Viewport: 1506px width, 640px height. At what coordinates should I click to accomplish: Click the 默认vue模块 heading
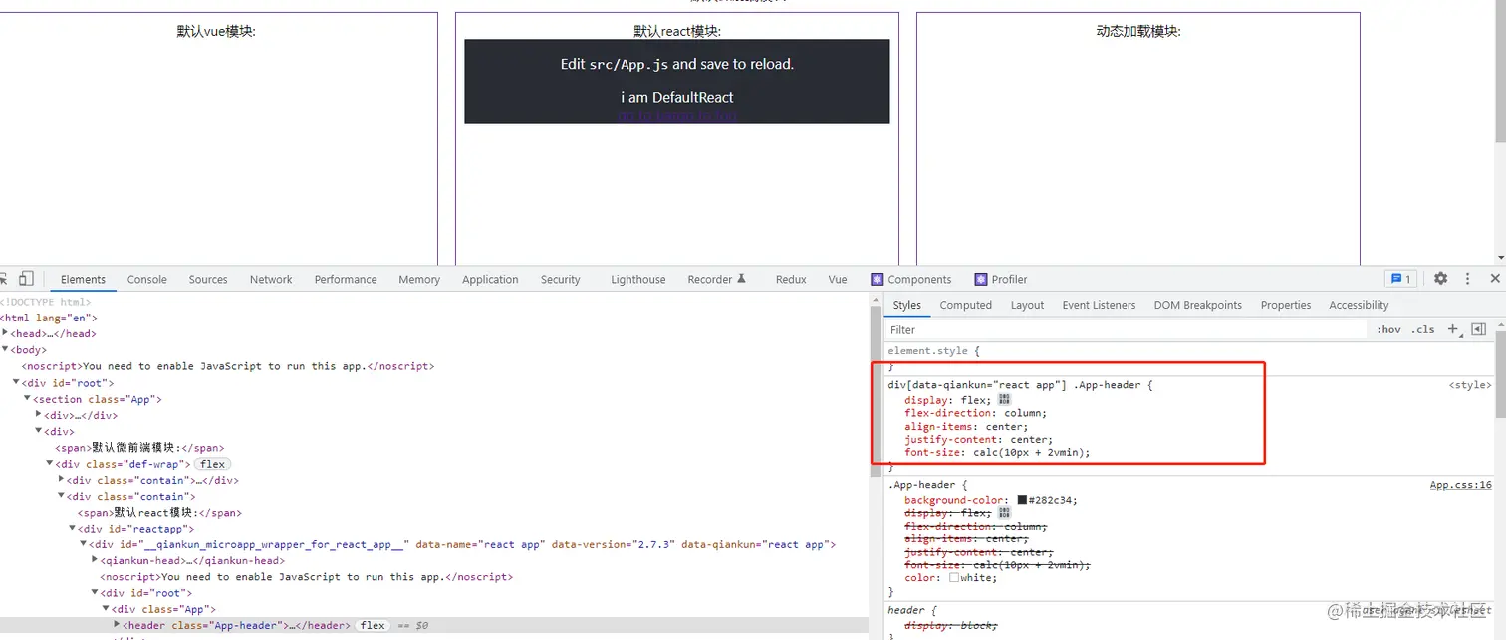tap(216, 31)
